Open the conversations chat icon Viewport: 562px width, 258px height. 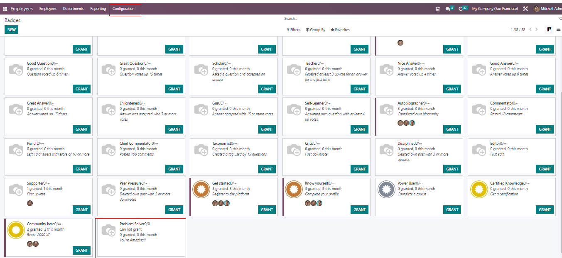448,9
